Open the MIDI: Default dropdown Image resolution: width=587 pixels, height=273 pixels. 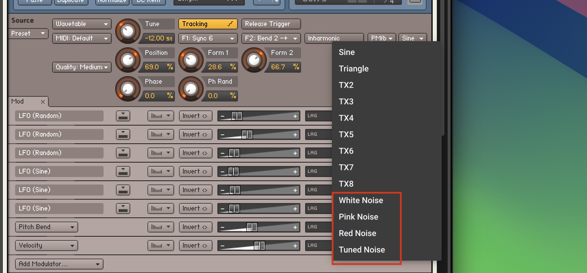point(82,38)
